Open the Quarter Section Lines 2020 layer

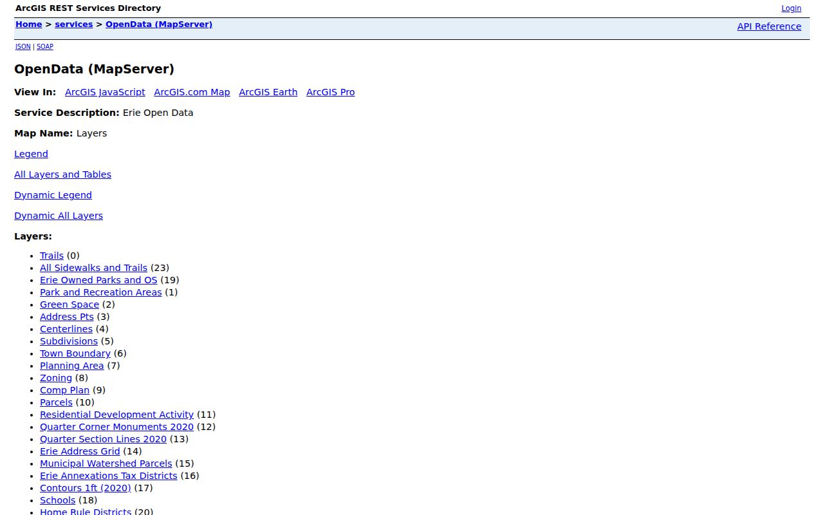(103, 439)
